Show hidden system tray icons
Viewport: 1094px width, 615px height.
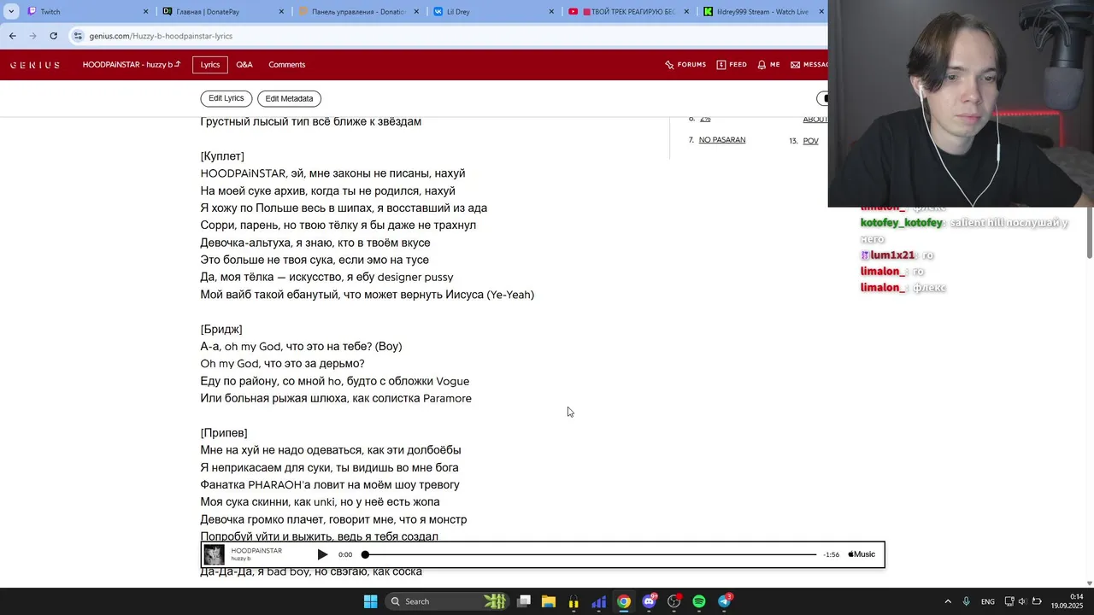[x=947, y=601]
